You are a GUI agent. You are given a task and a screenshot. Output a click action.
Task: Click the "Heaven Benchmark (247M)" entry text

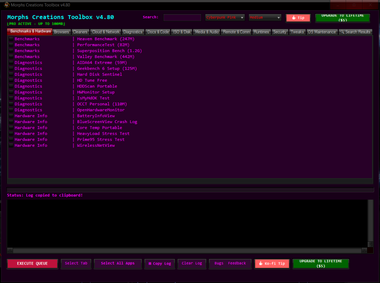[x=106, y=39]
